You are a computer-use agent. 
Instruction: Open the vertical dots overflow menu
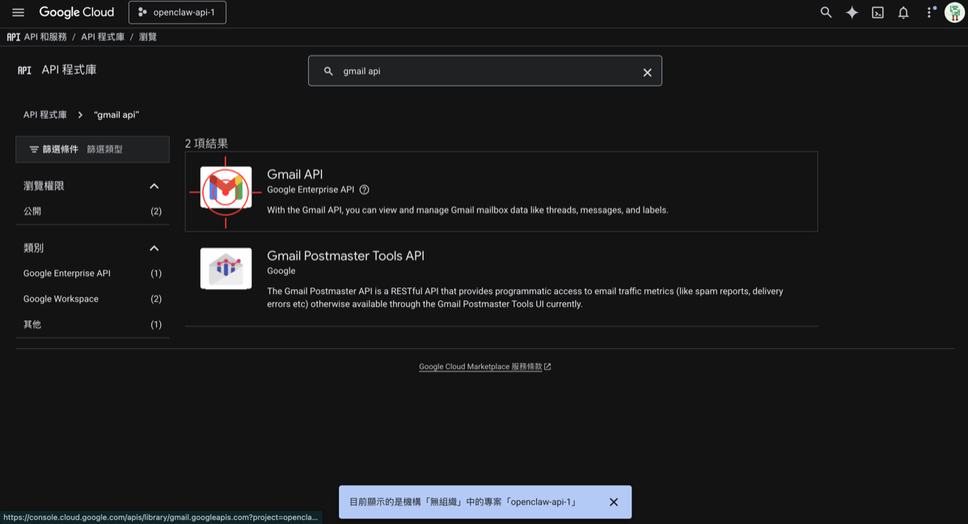[x=929, y=12]
